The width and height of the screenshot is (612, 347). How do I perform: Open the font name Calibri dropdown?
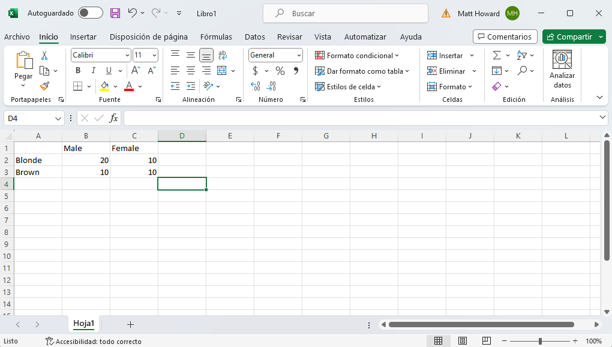coord(127,55)
